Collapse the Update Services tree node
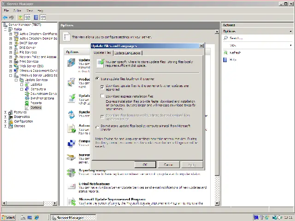Screen dimensions: 295x221 click(16, 80)
